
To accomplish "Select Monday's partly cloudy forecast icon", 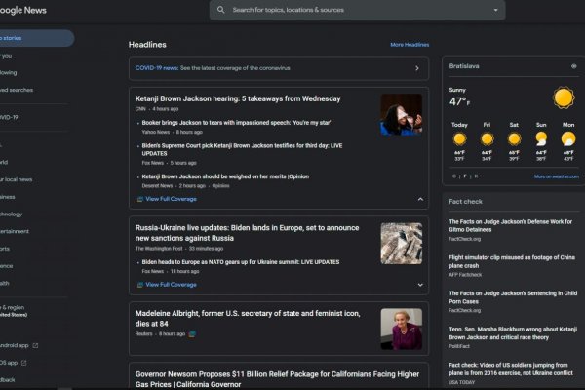I will click(x=568, y=138).
